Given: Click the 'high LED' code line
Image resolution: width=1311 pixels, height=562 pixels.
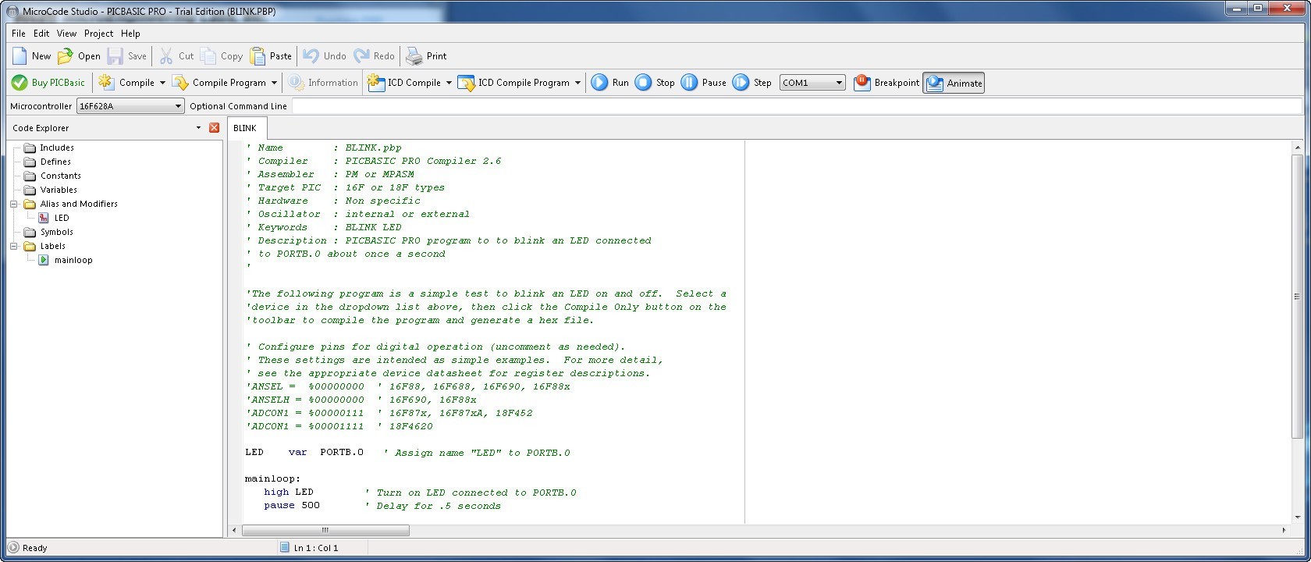Looking at the screenshot, I should point(289,493).
